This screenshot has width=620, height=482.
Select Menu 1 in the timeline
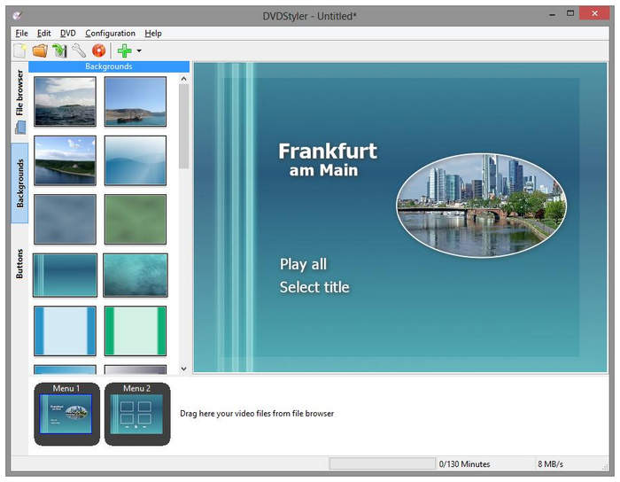coord(66,414)
